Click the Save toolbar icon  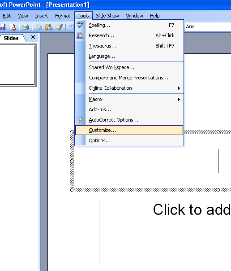click(x=2, y=27)
